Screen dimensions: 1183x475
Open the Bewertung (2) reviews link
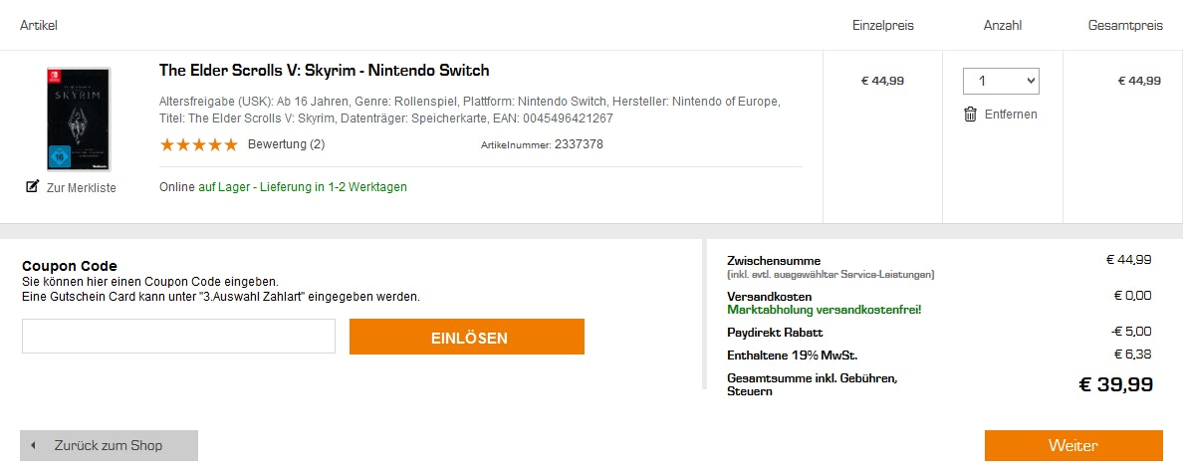click(286, 144)
